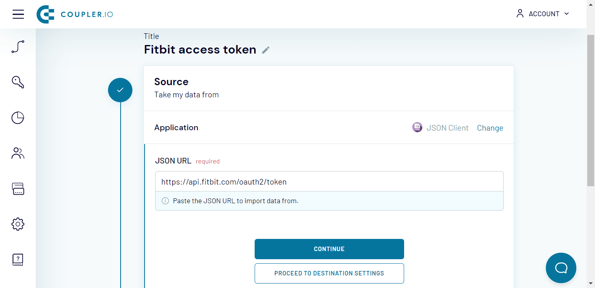Click PROCEED TO DESTINATION SETTINGS button
Viewport: 595px width, 288px height.
[x=329, y=273]
